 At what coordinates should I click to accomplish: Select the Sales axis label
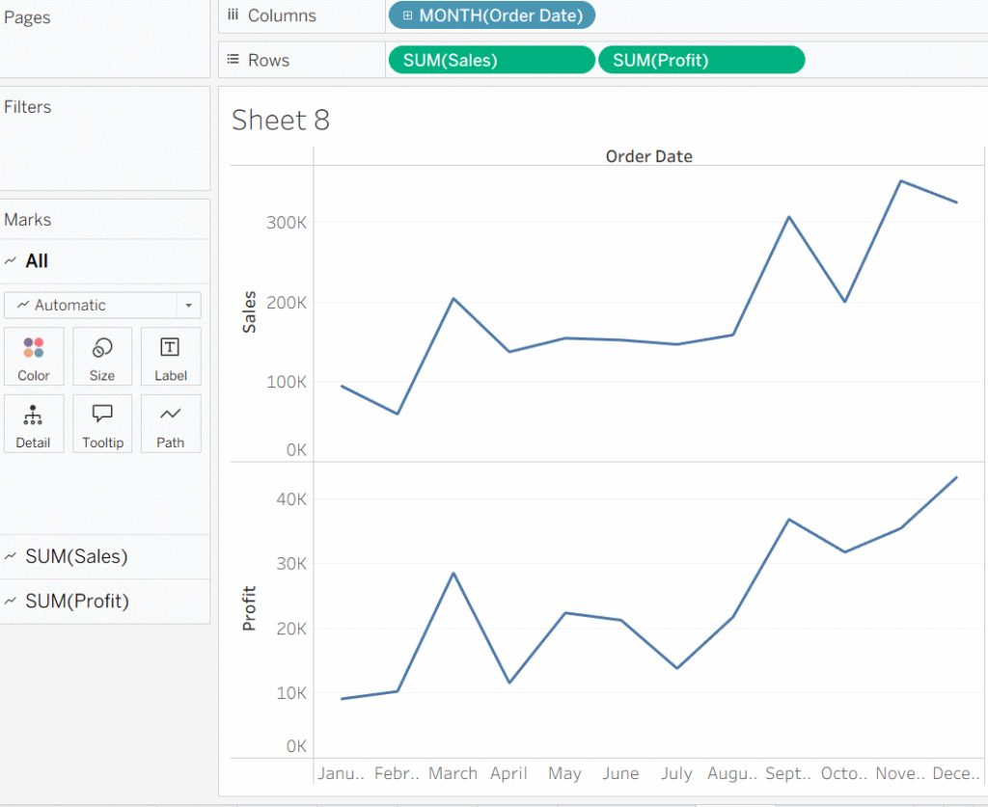[250, 311]
